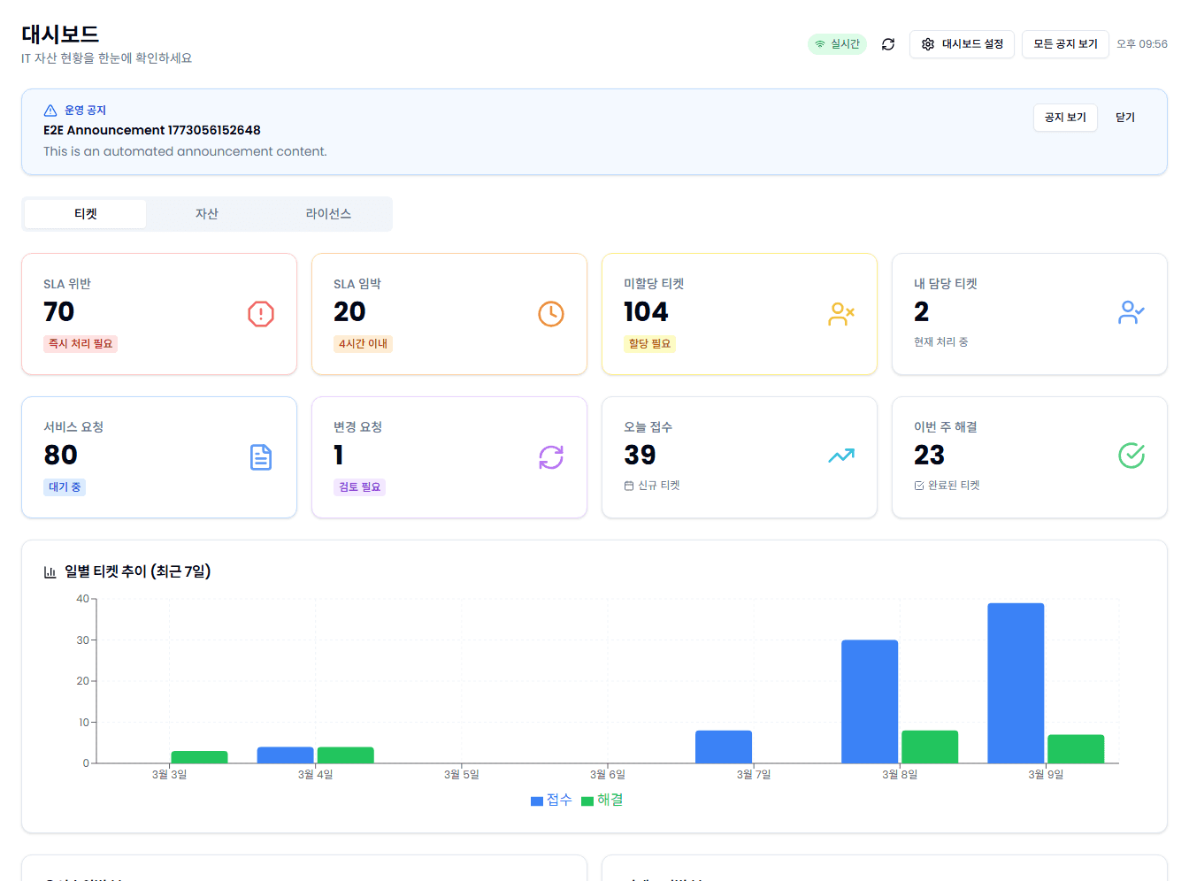The image size is (1189, 881).
Task: Toggle 해결 series in chart legend
Action: [x=602, y=800]
